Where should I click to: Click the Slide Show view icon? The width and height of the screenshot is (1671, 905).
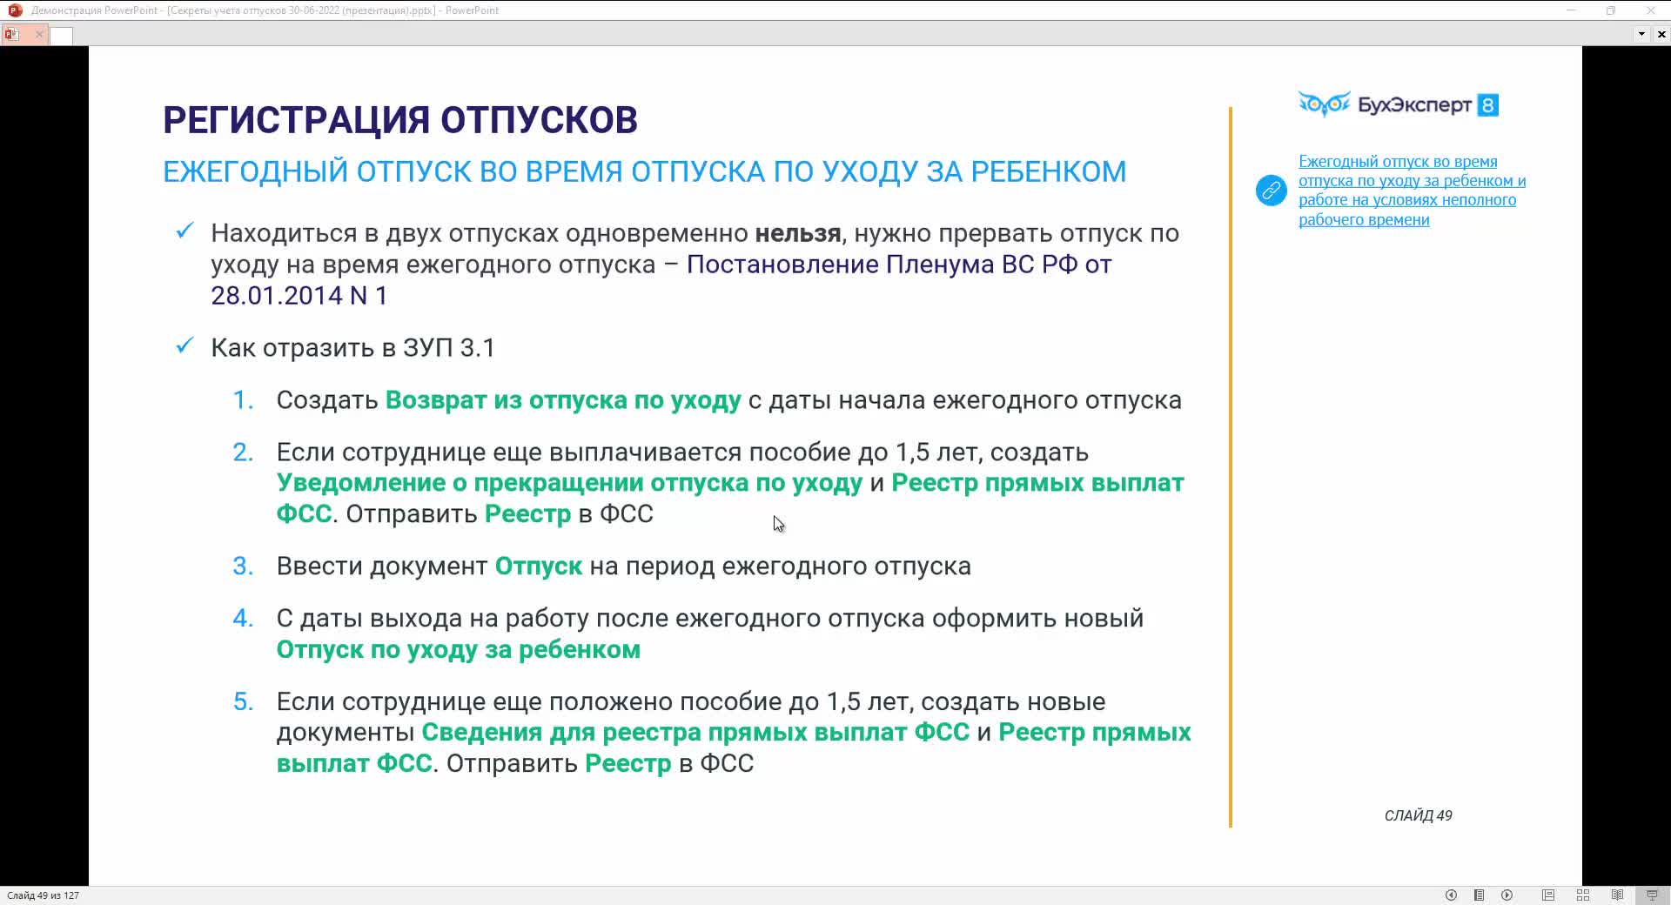(1652, 895)
